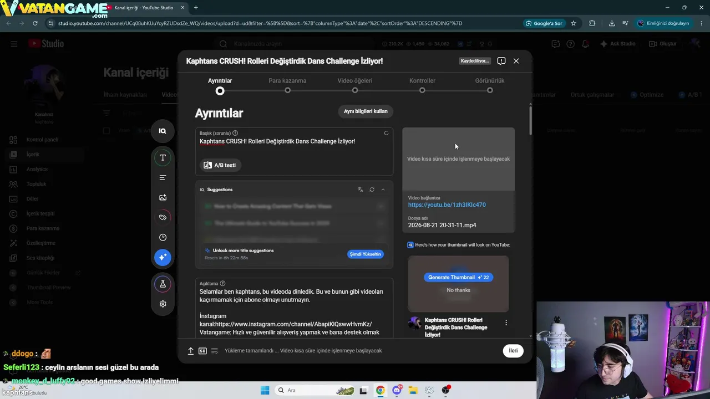Open the vidIQ IQ panel button
710x399 pixels.
click(163, 131)
